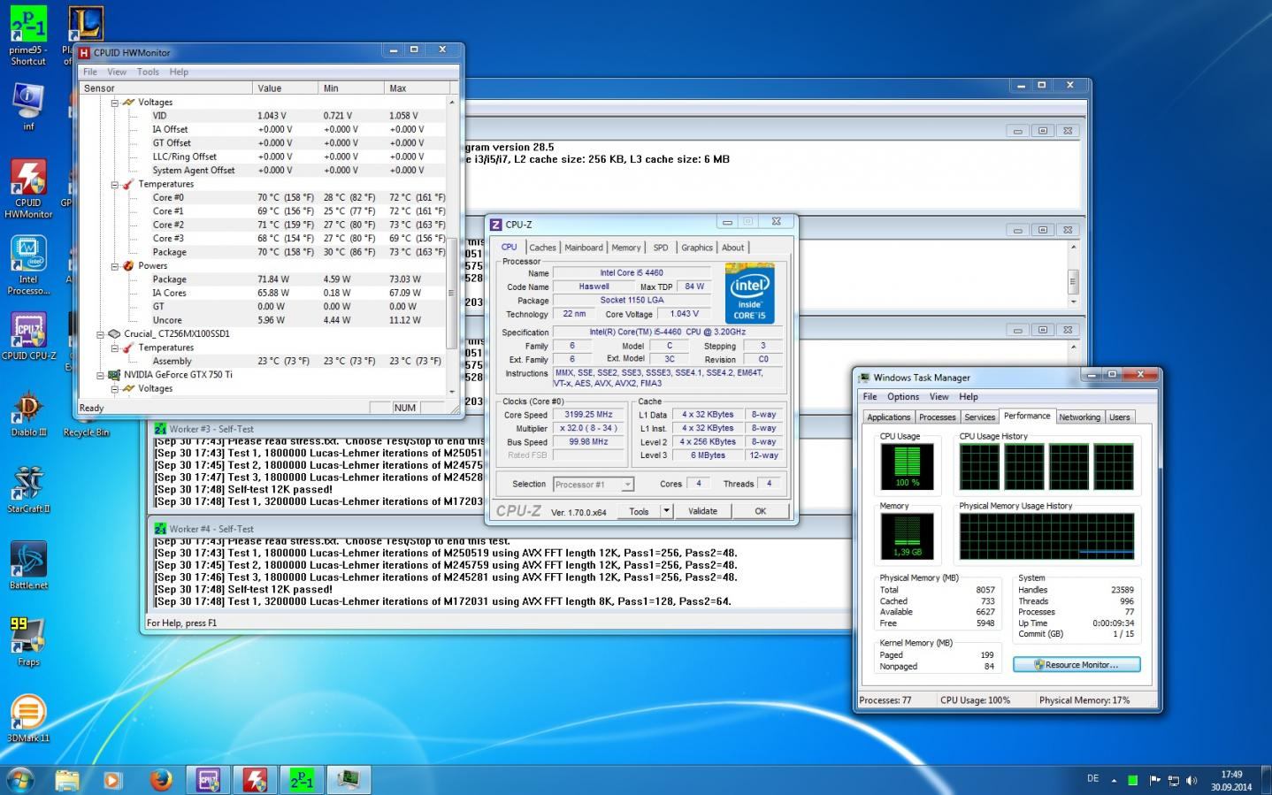1272x795 pixels.
Task: Sort HWMonitor by Value column header
Action: coord(285,88)
